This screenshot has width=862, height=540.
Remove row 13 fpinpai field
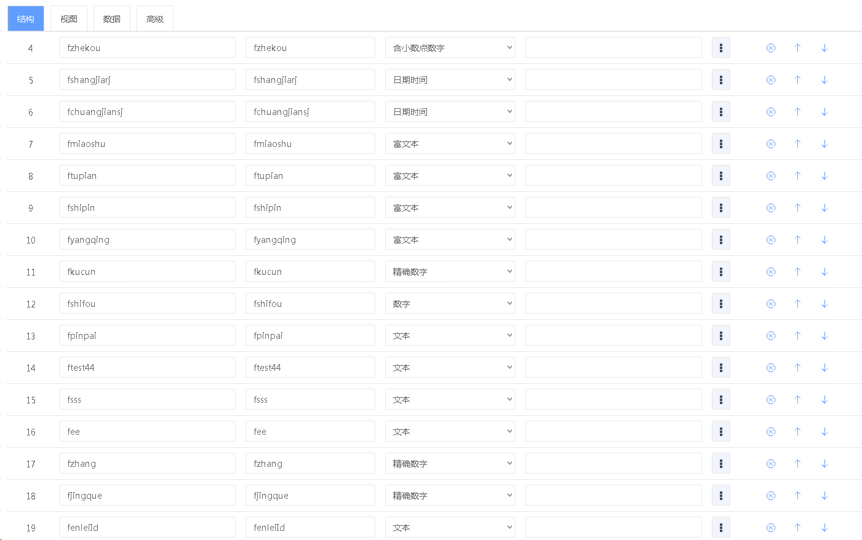[770, 336]
